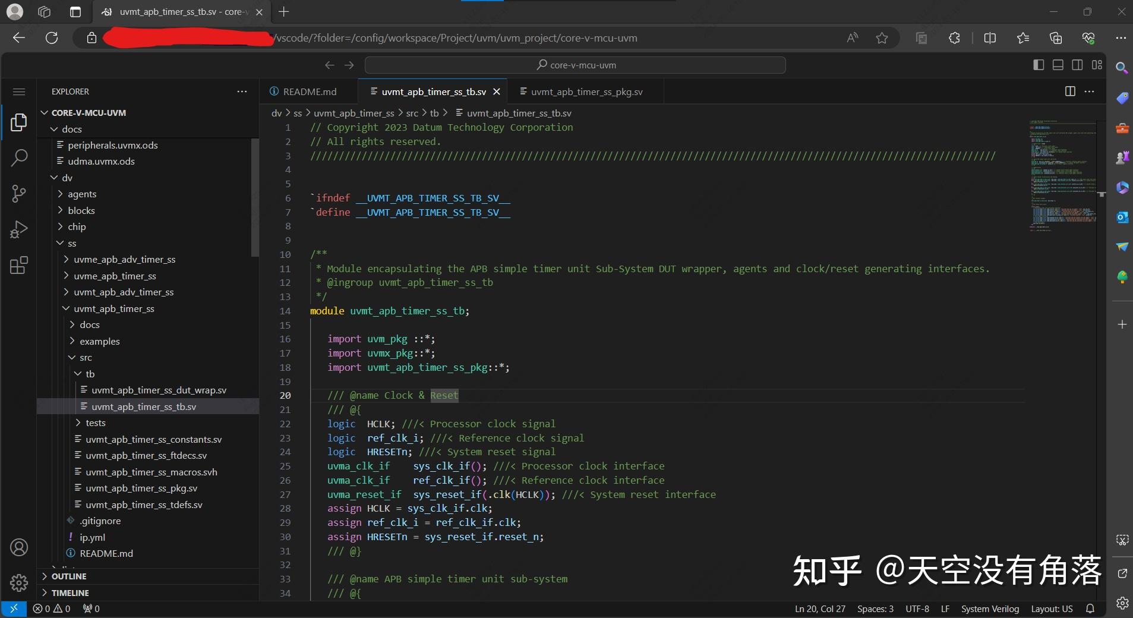1133x618 pixels.
Task: Open the udma.uvmx.ods file
Action: [x=101, y=162]
